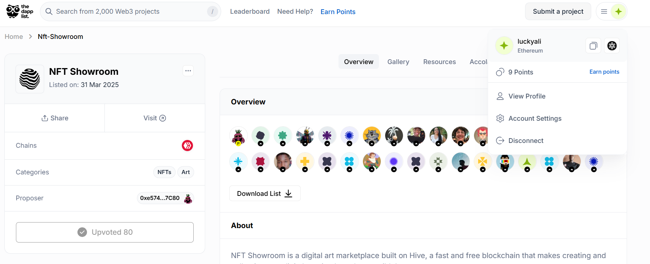Click the Art category tag

coord(186,172)
